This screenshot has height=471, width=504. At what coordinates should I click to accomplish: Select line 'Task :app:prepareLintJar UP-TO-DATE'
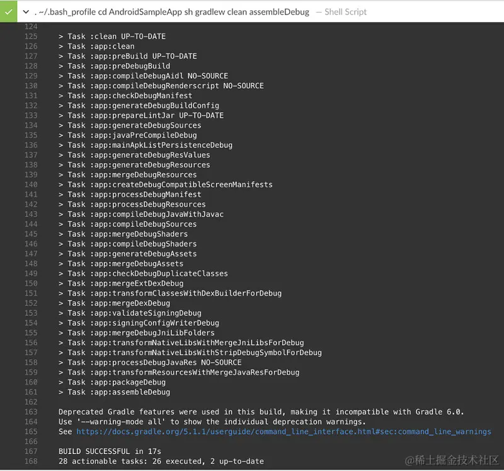click(140, 115)
